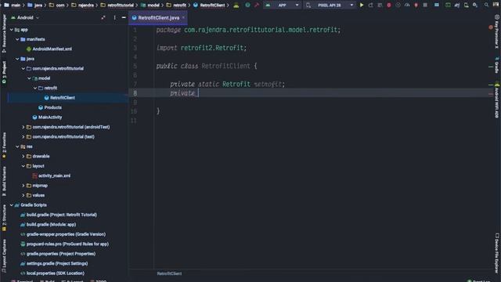This screenshot has width=501, height=282.
Task: Collapse the java folder
Action: coord(17,59)
